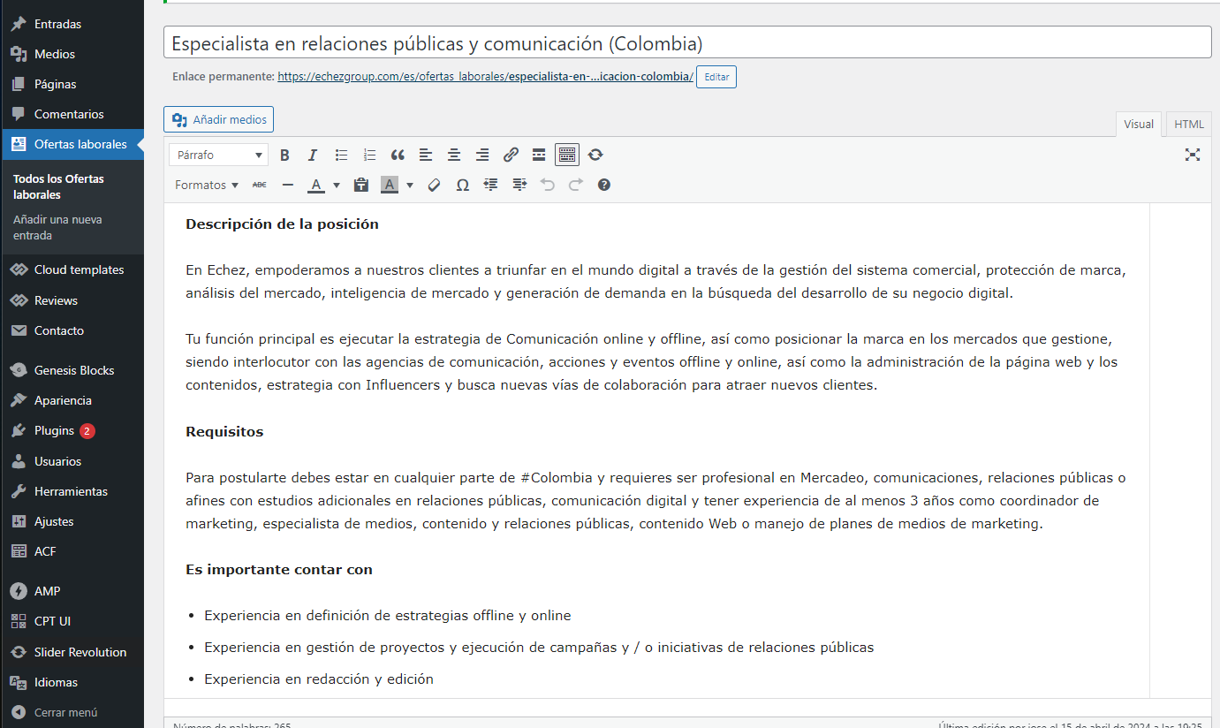This screenshot has width=1220, height=728.
Task: Open the Formatos dropdown
Action: coord(207,185)
